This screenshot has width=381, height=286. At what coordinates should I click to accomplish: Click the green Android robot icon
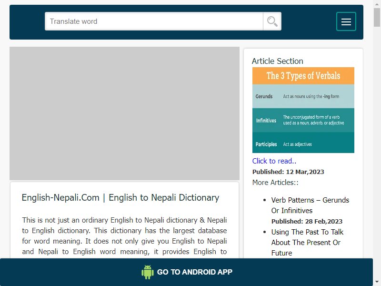[148, 272]
